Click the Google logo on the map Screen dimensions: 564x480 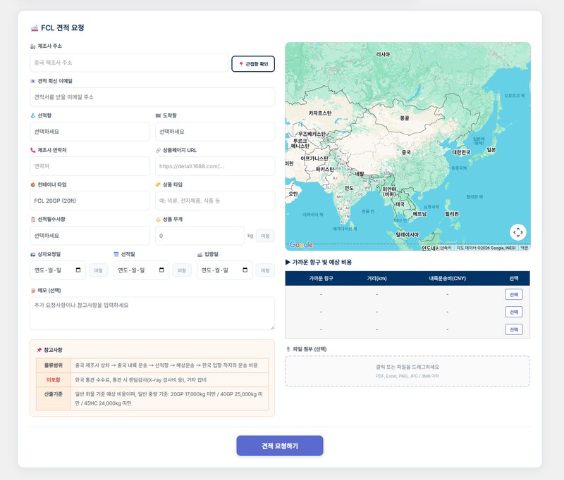301,245
